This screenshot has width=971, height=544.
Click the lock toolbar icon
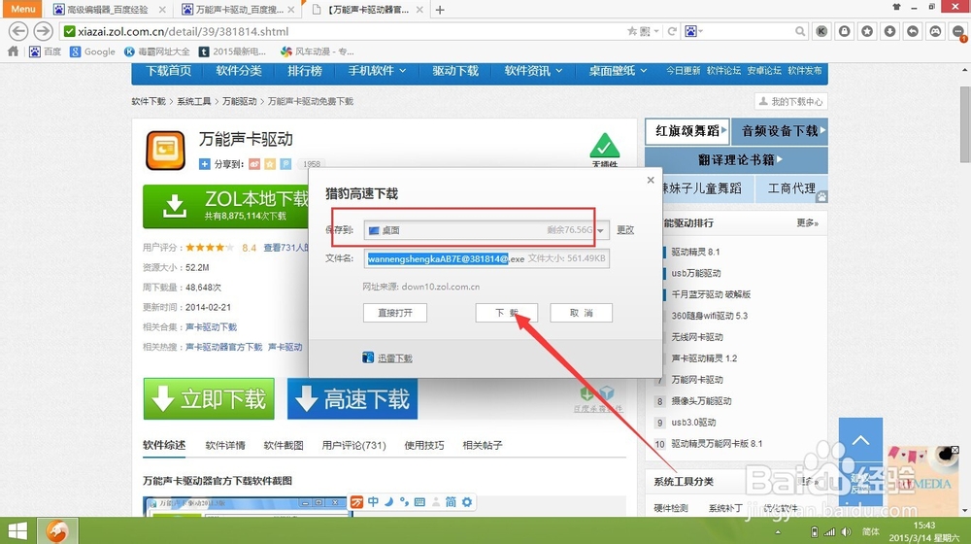tap(845, 31)
